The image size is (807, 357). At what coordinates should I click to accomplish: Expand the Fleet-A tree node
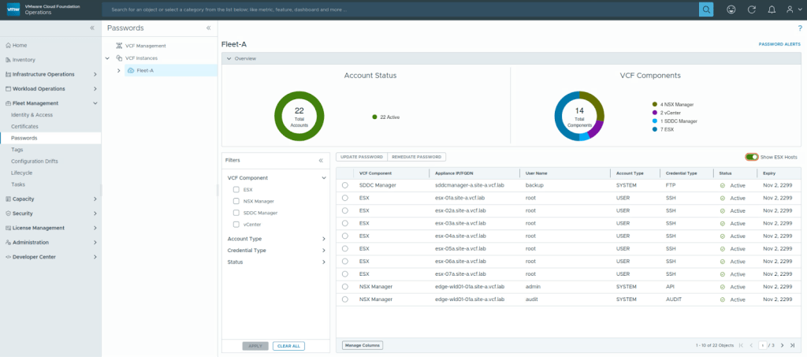click(x=118, y=70)
